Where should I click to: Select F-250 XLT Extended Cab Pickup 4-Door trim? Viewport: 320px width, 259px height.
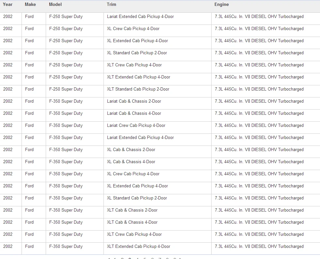pyautogui.click(x=138, y=77)
